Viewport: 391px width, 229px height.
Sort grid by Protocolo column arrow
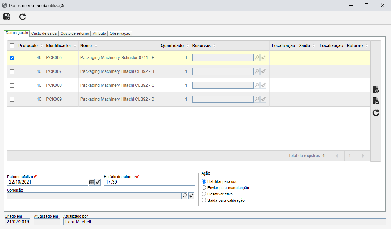coord(42,46)
